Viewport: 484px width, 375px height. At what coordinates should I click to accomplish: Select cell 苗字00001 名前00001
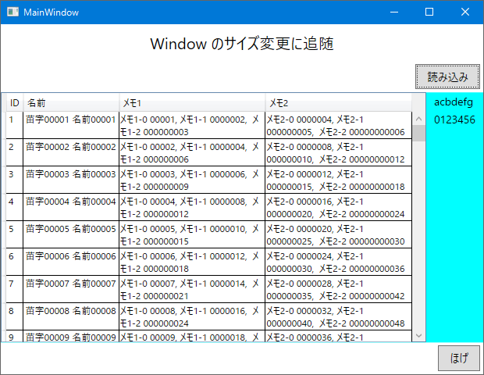[71, 126]
